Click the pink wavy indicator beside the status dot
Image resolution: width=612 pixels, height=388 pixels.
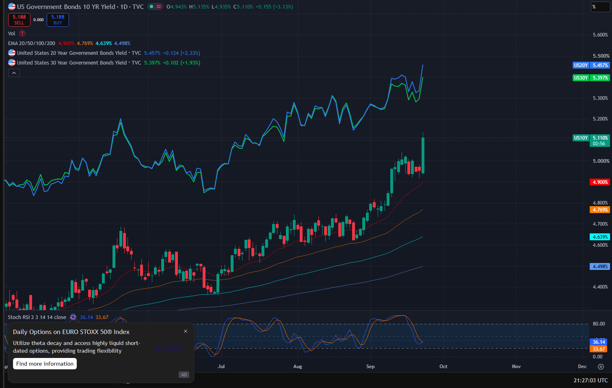point(159,6)
